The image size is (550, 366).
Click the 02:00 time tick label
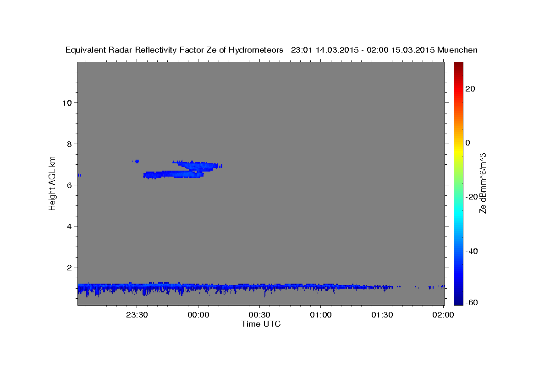click(444, 315)
